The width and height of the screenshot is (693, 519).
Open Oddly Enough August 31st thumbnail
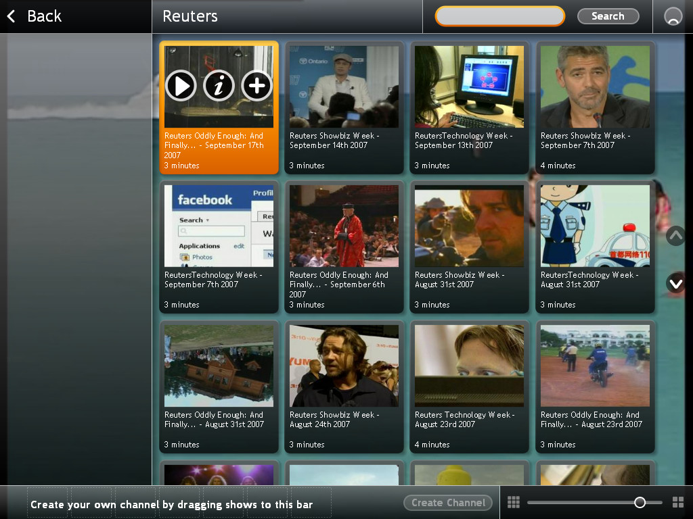pos(219,366)
